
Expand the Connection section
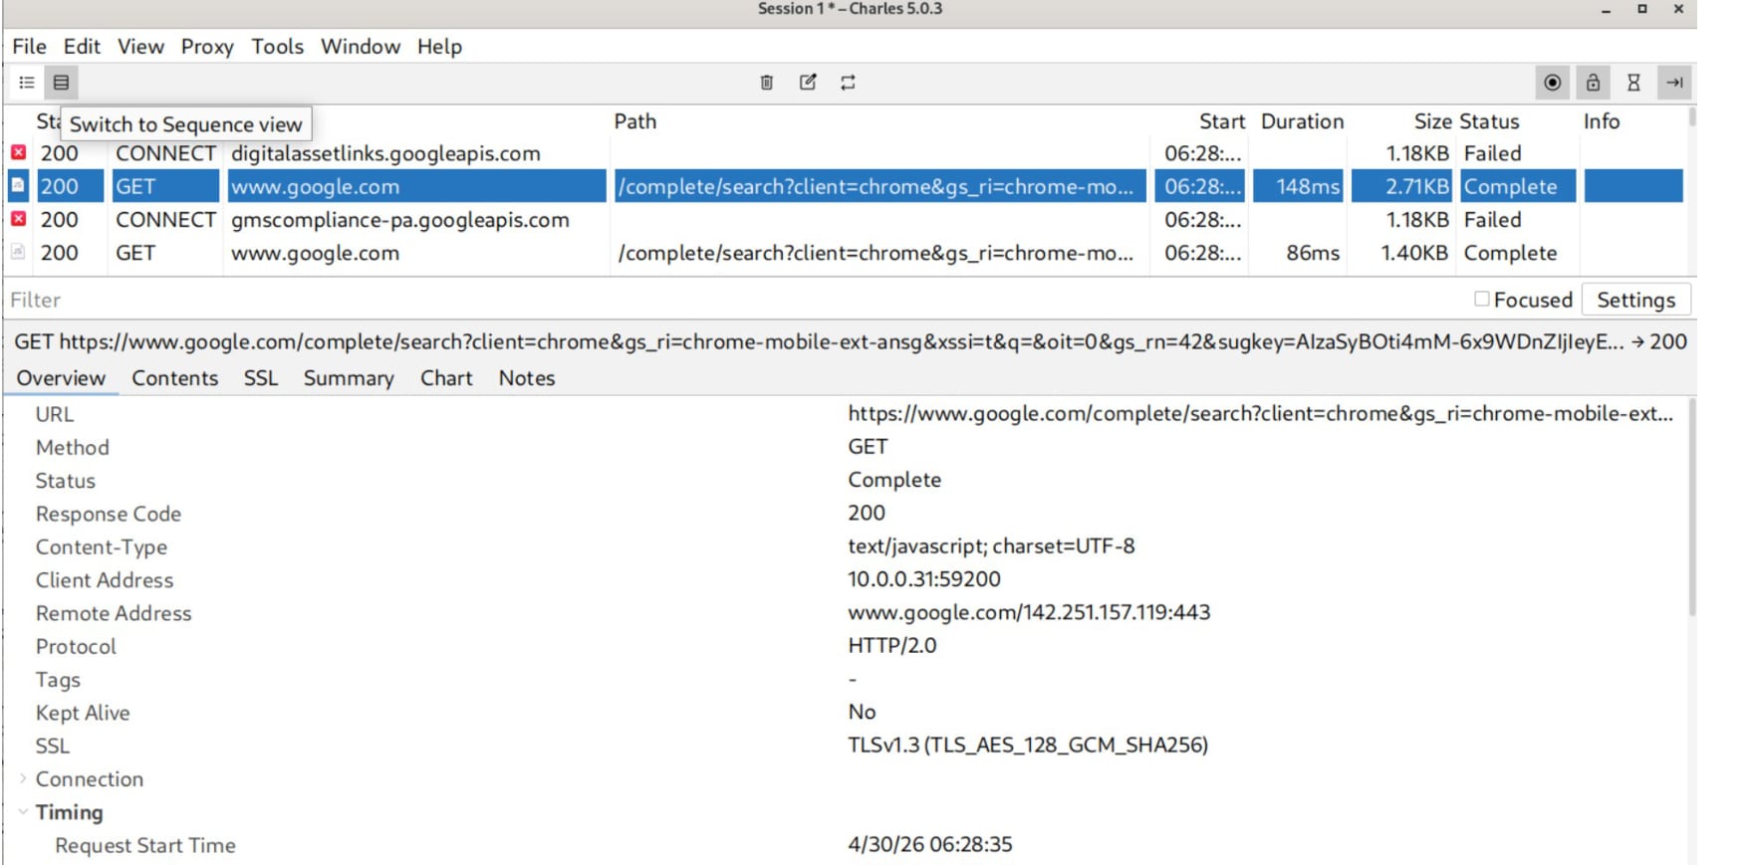click(x=22, y=778)
